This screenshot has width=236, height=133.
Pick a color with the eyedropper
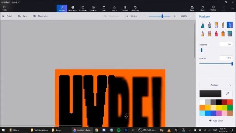(228, 93)
